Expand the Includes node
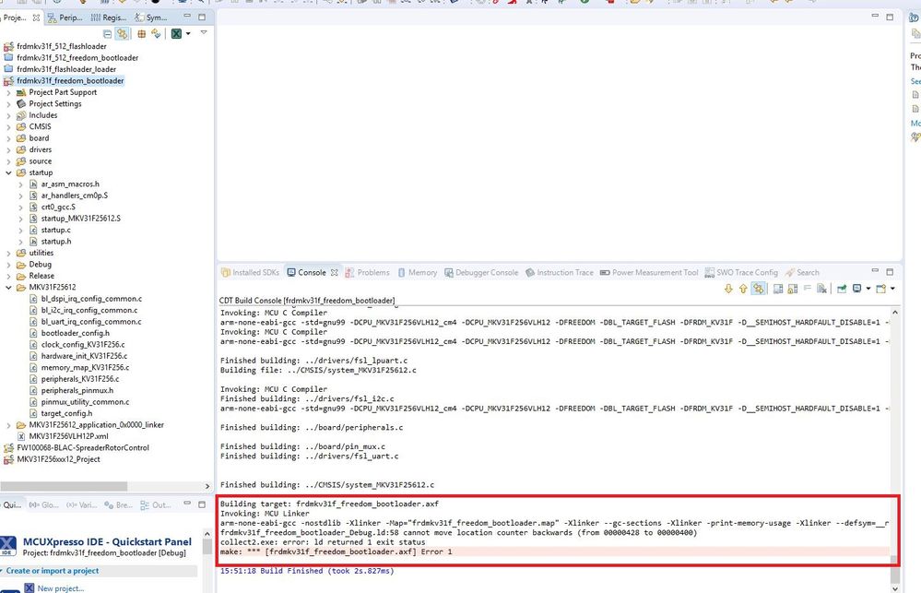The image size is (921, 593). click(x=8, y=115)
